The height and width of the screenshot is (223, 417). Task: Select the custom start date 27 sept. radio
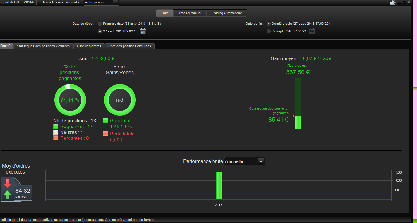click(x=100, y=31)
